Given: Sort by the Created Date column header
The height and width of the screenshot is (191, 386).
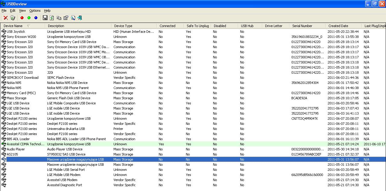Looking at the screenshot, I should (x=344, y=26).
